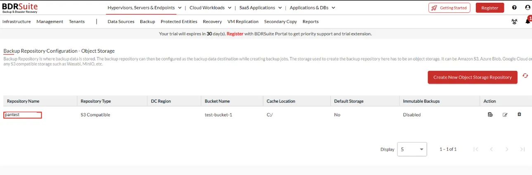
Task: Click Create New Object Storage Repository
Action: point(472,77)
